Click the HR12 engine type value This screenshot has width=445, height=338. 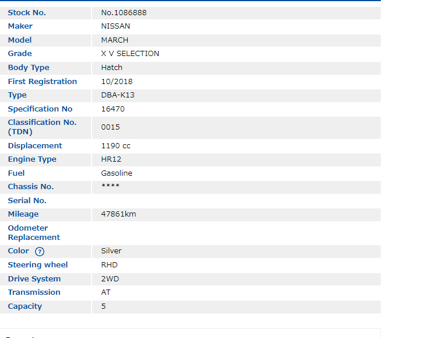(111, 159)
